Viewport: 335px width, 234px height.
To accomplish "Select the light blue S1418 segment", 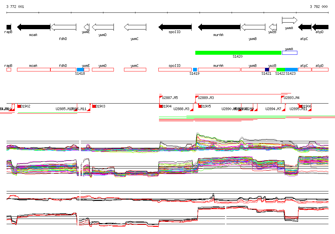I will (80, 69).
